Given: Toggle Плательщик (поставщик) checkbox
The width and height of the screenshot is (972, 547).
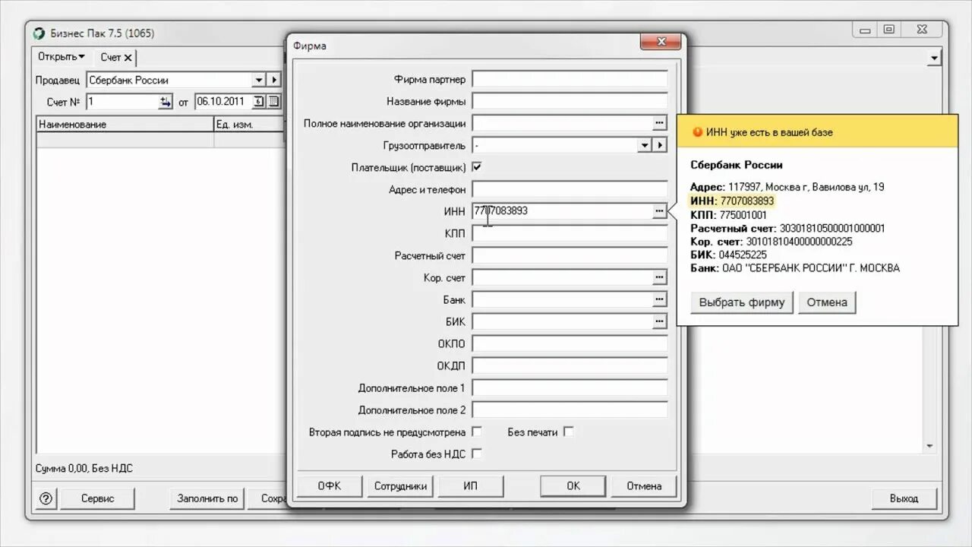Looking at the screenshot, I should pos(477,167).
